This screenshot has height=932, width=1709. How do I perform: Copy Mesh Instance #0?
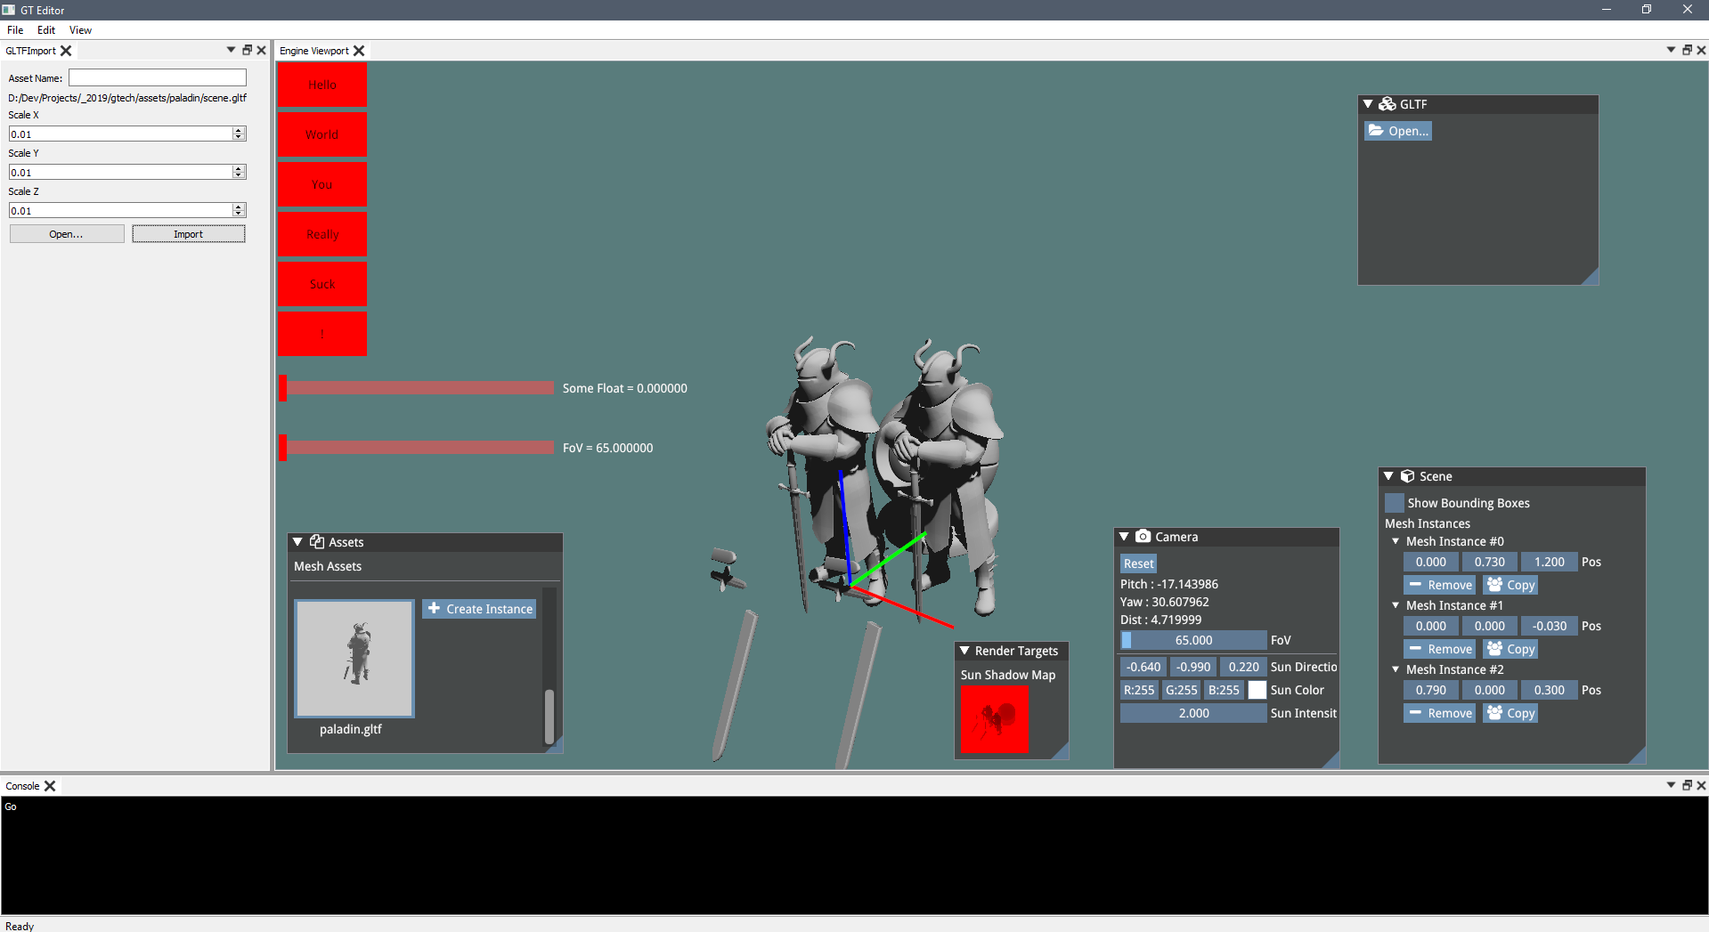(1510, 585)
